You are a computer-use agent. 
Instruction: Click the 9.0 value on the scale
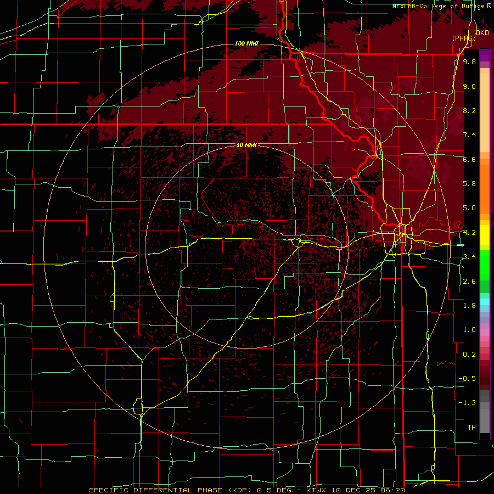click(469, 86)
